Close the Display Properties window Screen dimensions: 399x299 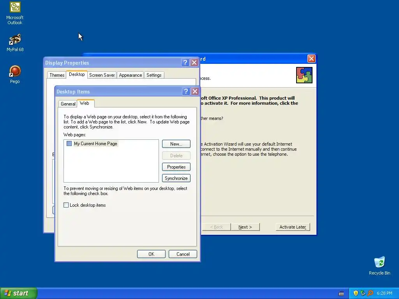click(194, 63)
